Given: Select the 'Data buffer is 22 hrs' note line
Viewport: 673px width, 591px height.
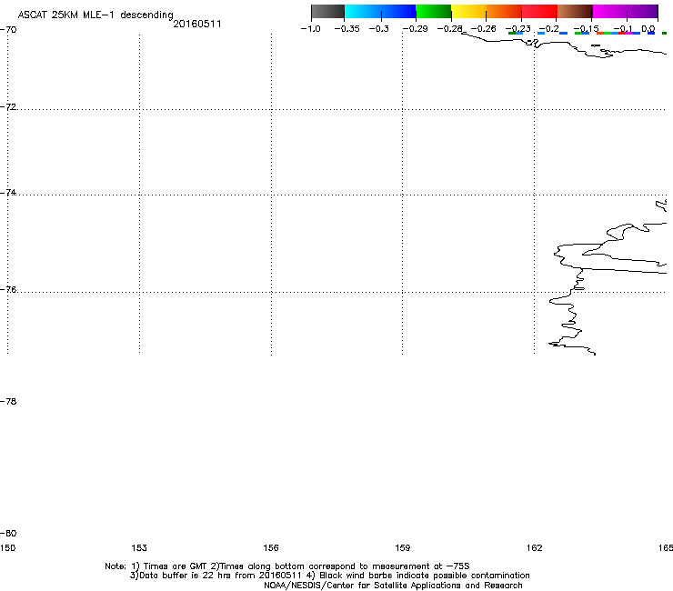Looking at the screenshot, I should pos(329,576).
